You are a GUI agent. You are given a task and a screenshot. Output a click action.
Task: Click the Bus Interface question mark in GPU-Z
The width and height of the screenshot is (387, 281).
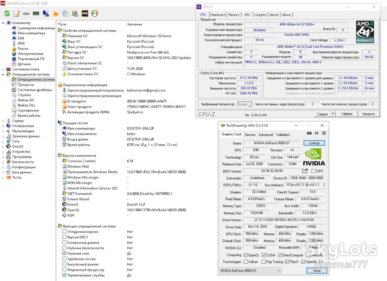coord(324,185)
